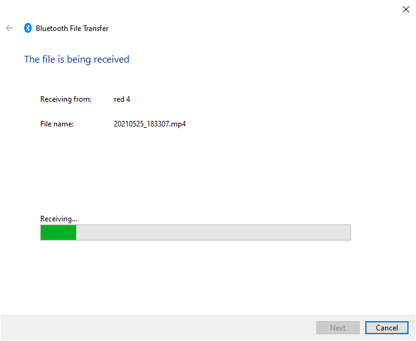
Task: Click the .mp4 extension in the file name
Action: click(177, 124)
